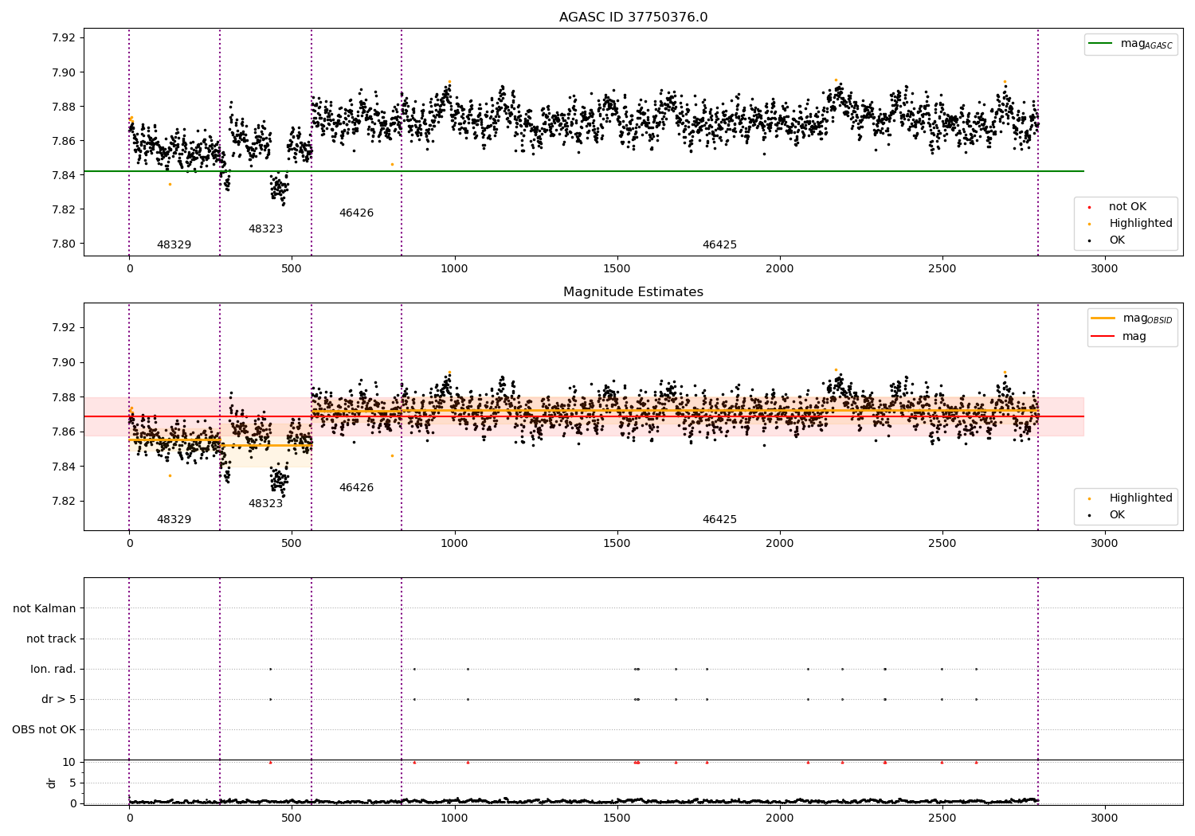The width and height of the screenshot is (1195, 836).
Task: Click the "OBS not OK" axis label
Action: click(44, 730)
